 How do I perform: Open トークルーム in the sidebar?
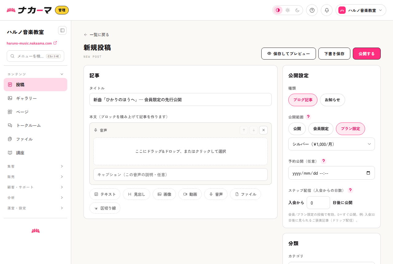[x=35, y=125]
